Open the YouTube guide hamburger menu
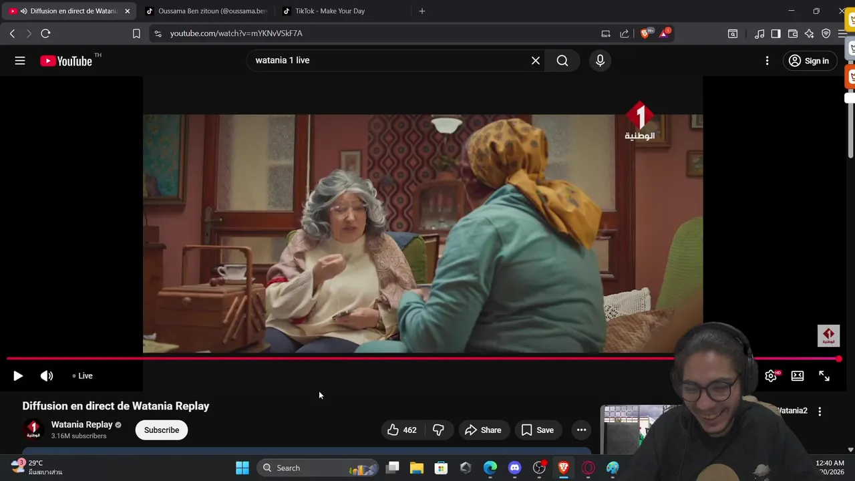855x481 pixels. (x=20, y=61)
